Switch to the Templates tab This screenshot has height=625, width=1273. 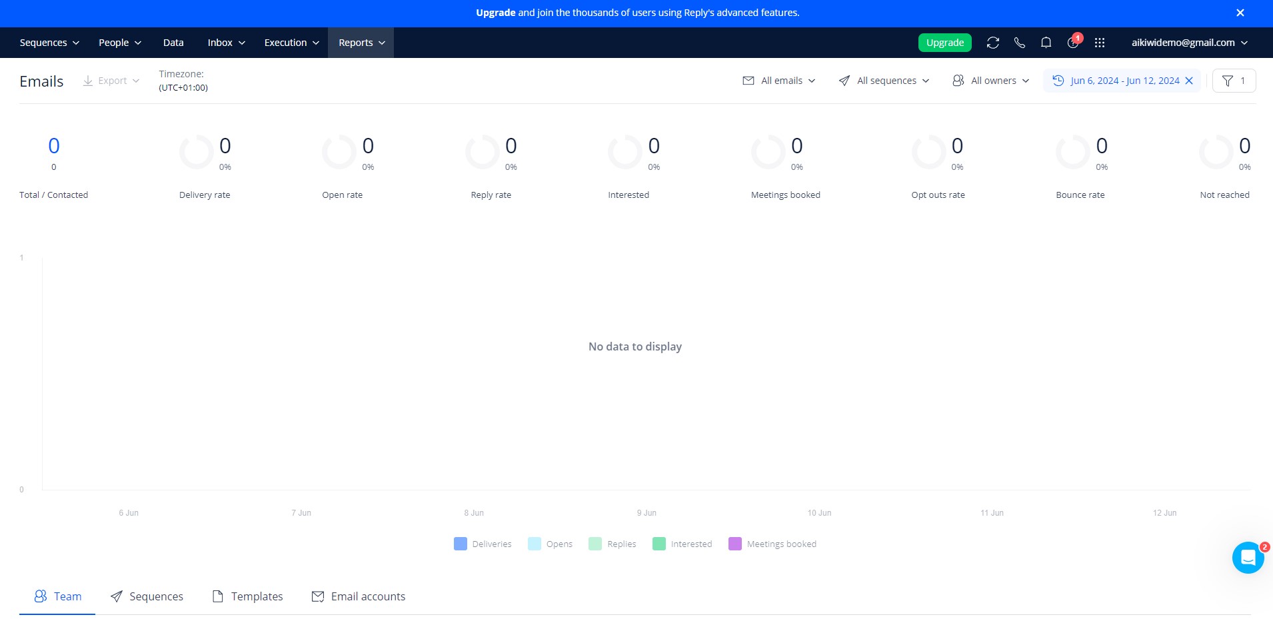pyautogui.click(x=247, y=596)
